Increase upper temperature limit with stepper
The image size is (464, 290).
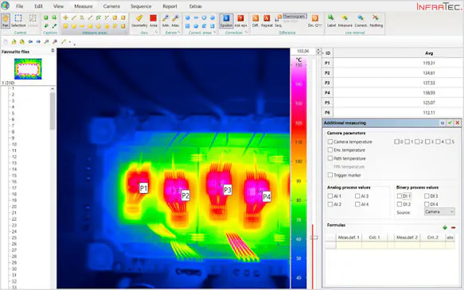[x=318, y=50]
